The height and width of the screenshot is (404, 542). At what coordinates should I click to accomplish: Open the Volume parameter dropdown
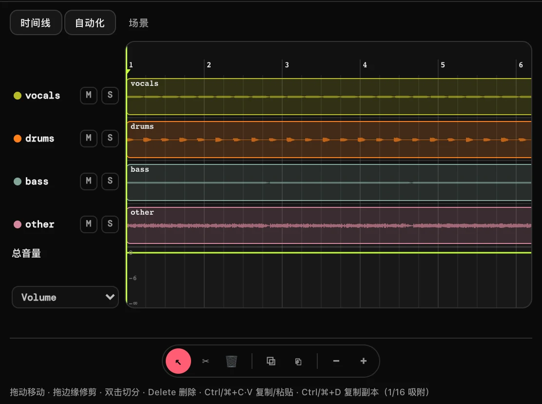point(65,297)
